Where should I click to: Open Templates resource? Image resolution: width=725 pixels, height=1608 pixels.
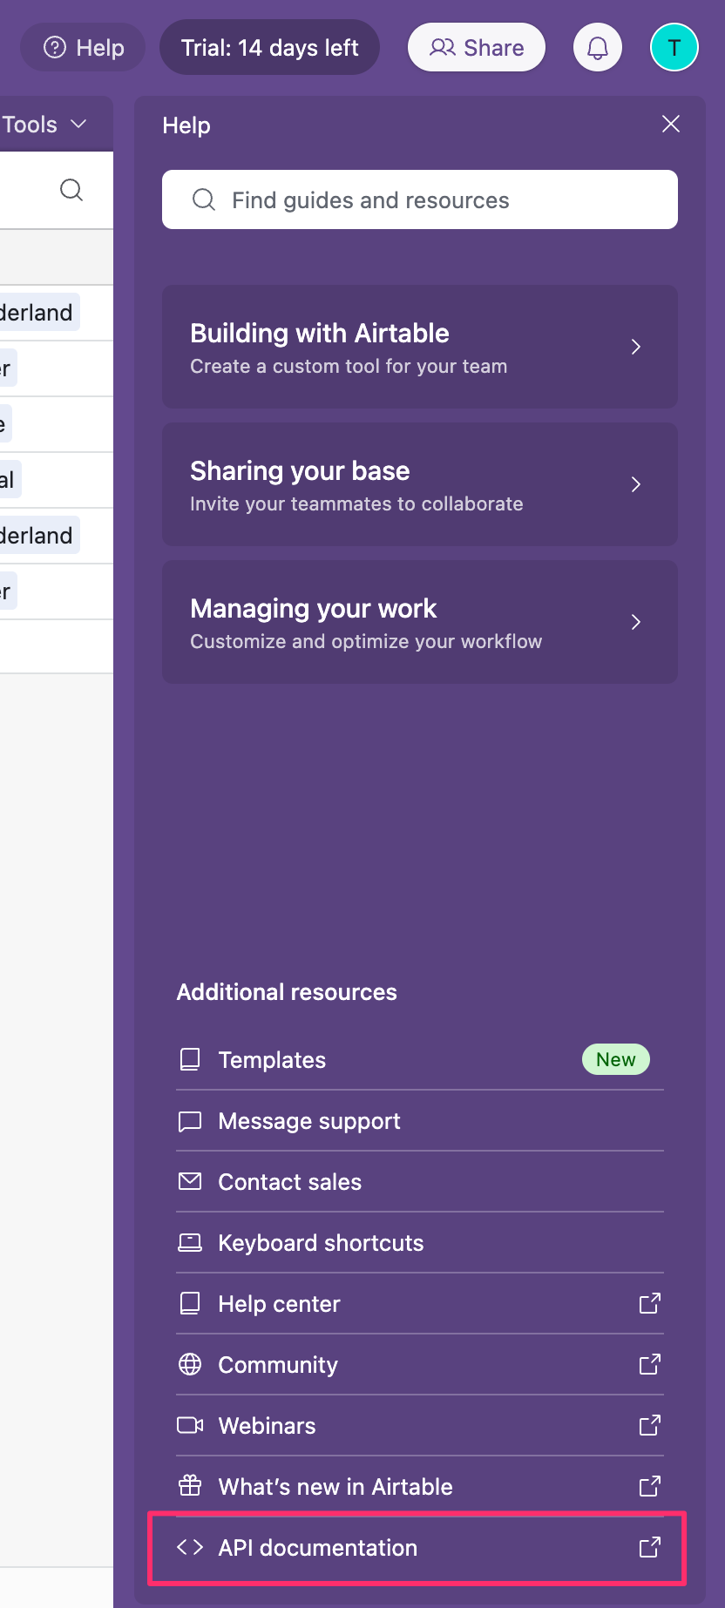(x=420, y=1059)
